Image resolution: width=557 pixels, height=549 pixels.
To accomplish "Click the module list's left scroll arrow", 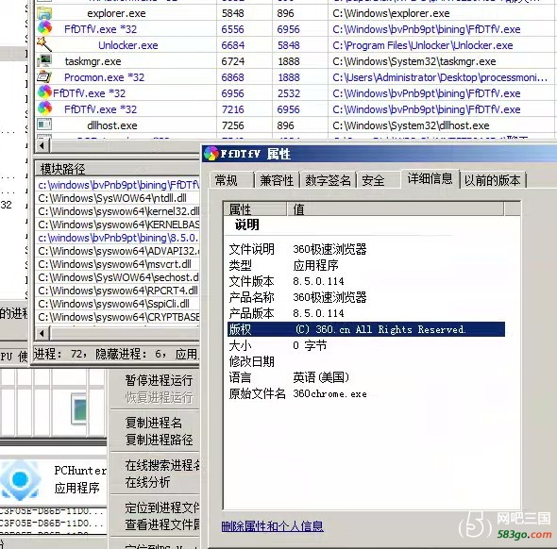I will 42,333.
